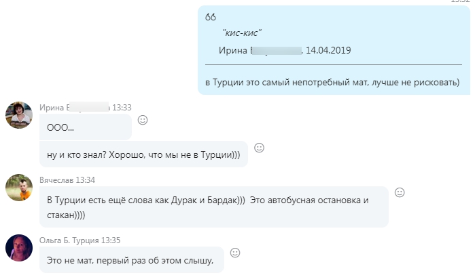Open reaction picker beside the "ООО..." message

(143, 120)
